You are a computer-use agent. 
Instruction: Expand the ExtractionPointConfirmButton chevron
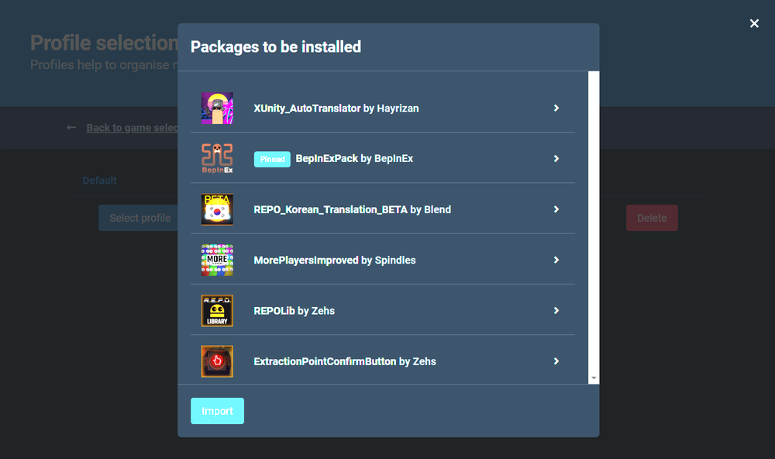point(556,361)
